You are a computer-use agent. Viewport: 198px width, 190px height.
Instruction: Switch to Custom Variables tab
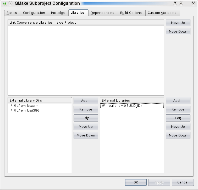(x=162, y=13)
